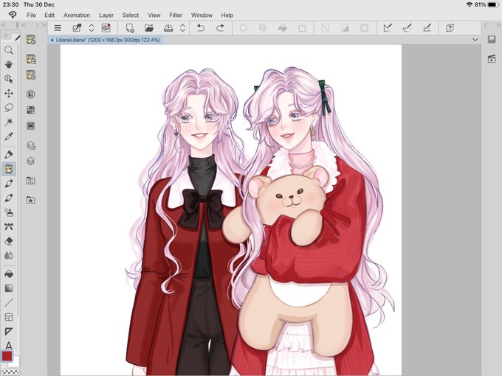Open the Layer menu
The height and width of the screenshot is (376, 502).
coord(106,15)
